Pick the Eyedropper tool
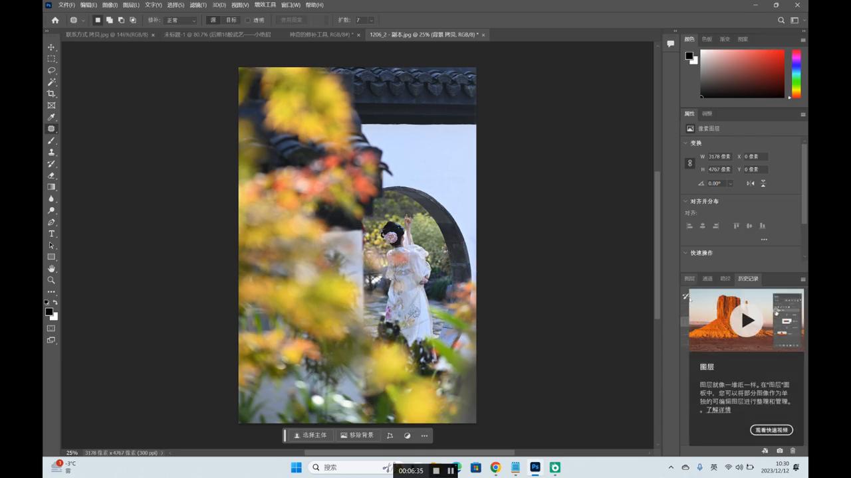 tap(51, 118)
